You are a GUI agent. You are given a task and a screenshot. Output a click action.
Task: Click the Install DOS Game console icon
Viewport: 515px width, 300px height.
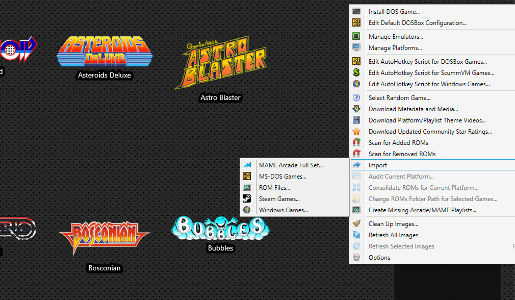[x=356, y=12]
